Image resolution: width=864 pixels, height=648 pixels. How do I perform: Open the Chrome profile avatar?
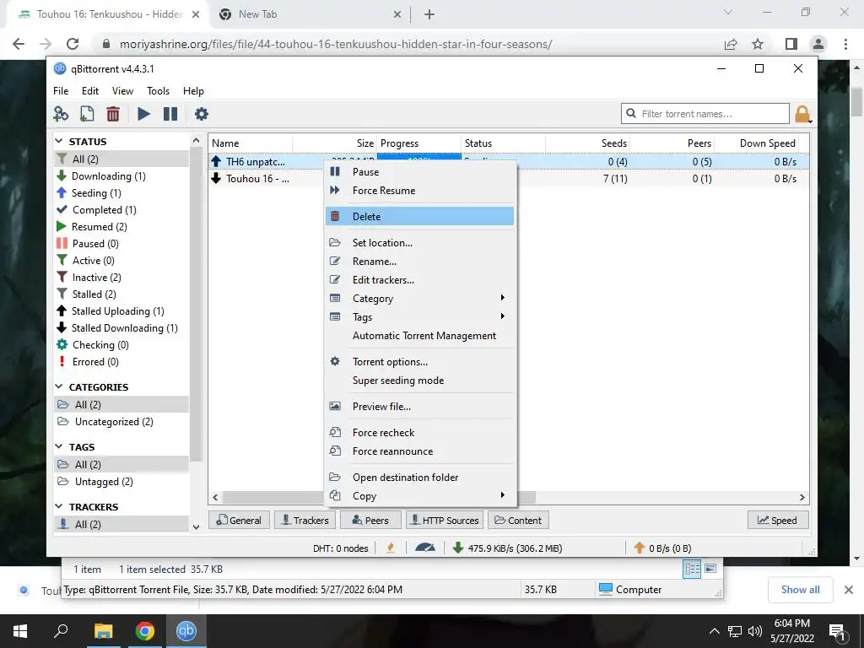(818, 44)
